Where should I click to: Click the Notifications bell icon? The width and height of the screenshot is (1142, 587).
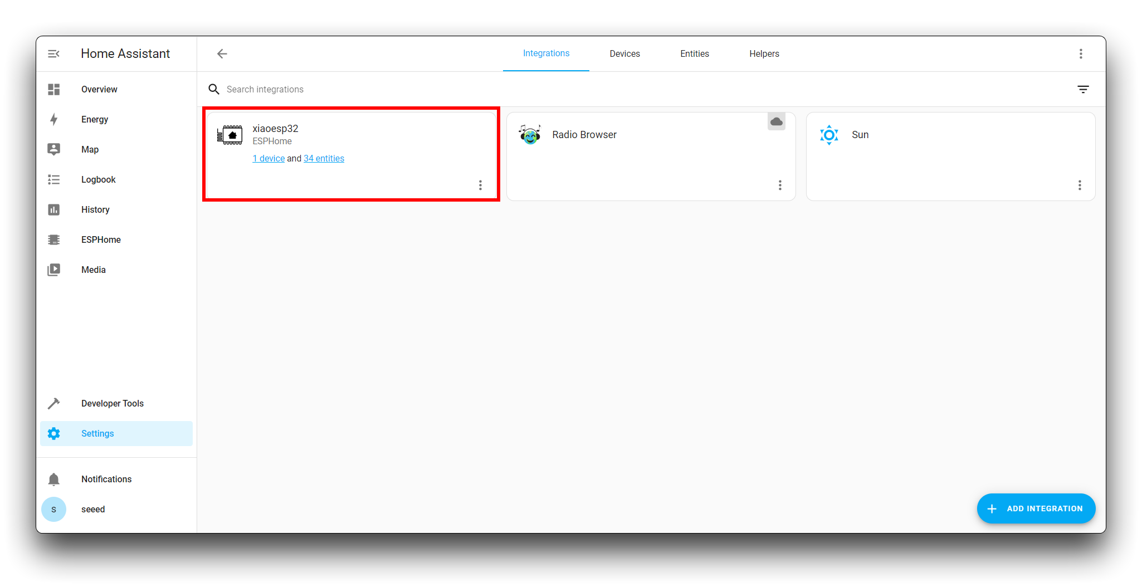[x=53, y=479]
